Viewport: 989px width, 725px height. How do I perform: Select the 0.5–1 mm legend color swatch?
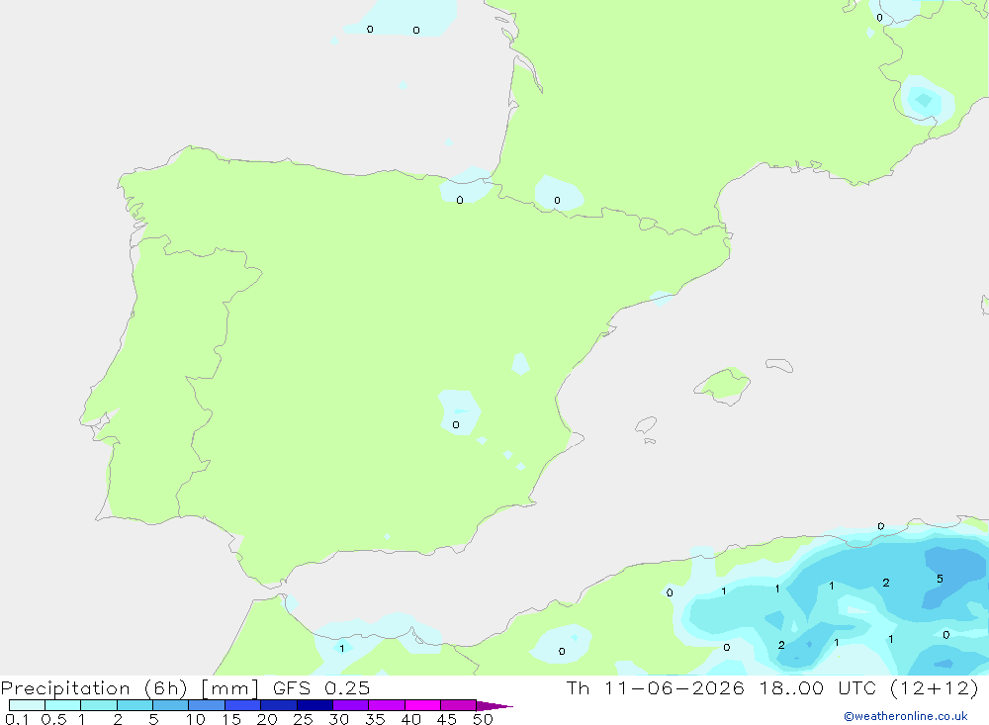[62, 705]
